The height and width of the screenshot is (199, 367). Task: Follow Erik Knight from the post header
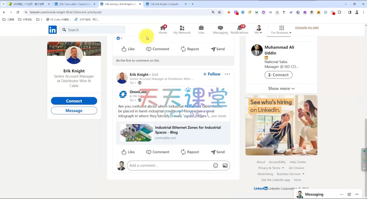[212, 74]
